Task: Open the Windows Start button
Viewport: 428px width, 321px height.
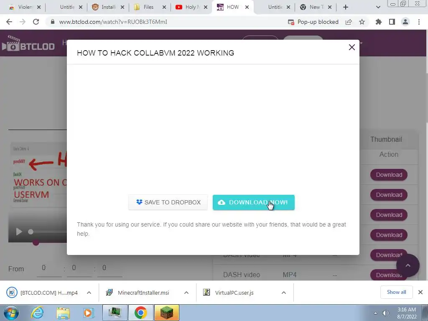Action: [x=11, y=313]
